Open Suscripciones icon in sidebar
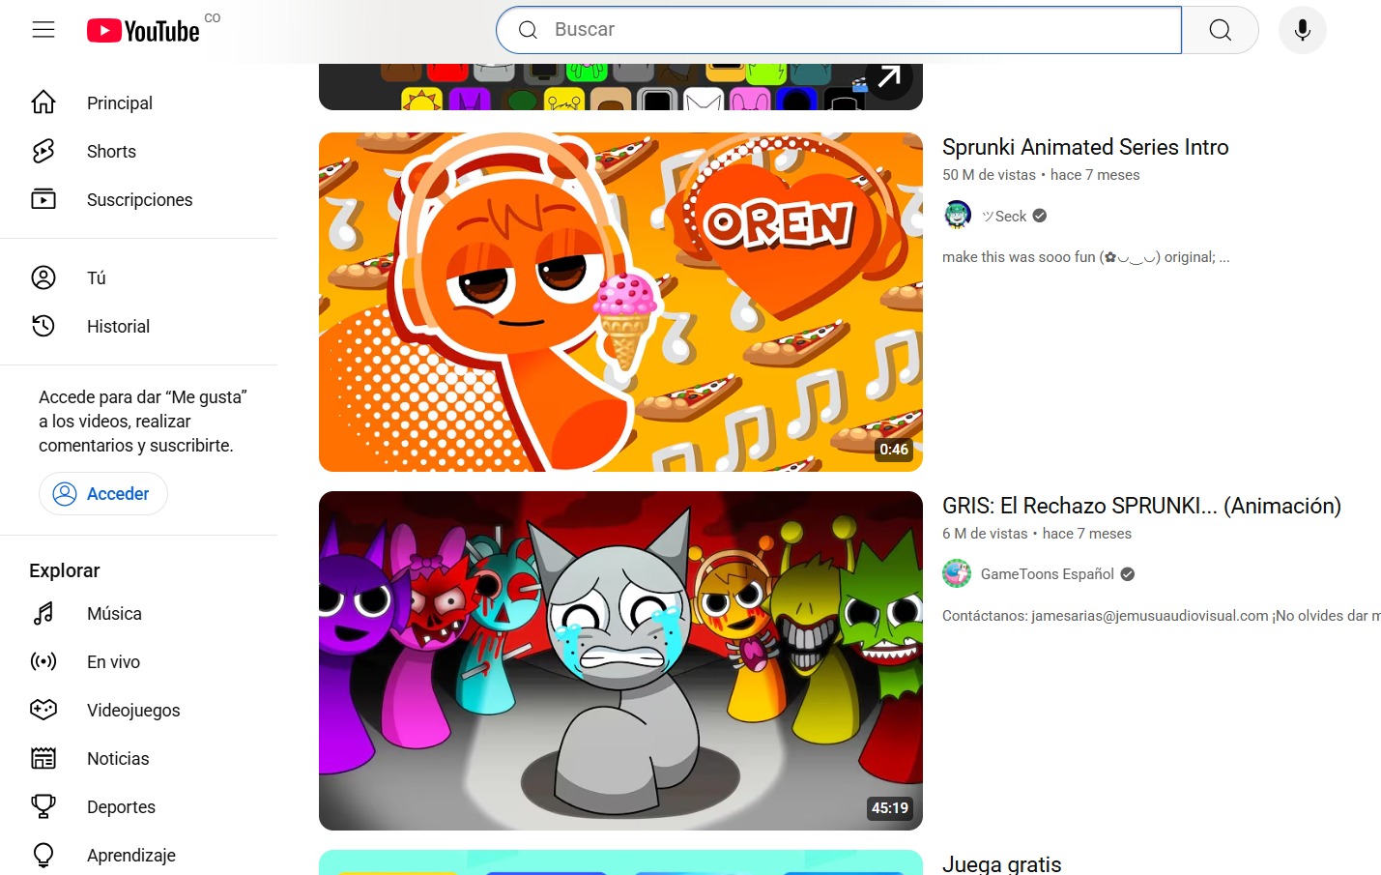 click(x=43, y=199)
